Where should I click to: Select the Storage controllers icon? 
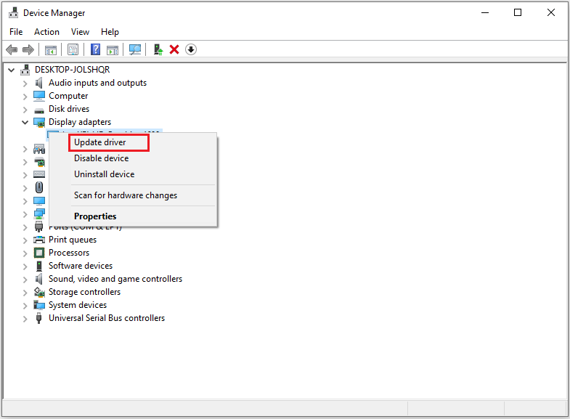click(x=39, y=292)
